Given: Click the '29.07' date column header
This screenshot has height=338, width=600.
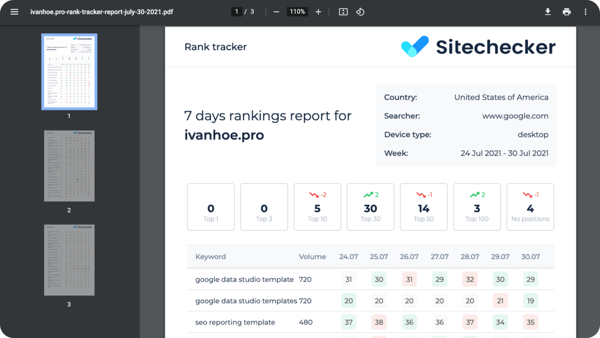Looking at the screenshot, I should (500, 256).
